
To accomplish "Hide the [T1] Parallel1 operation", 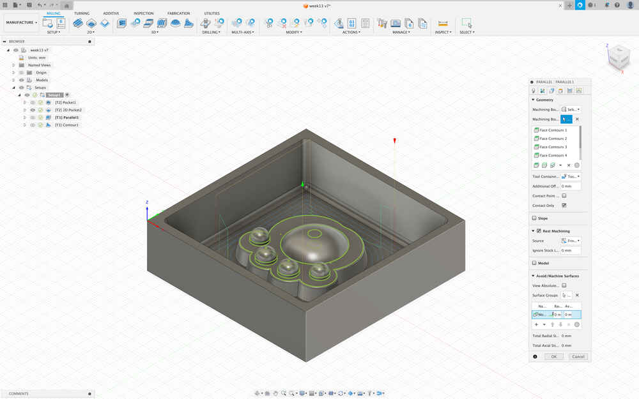I will 33,117.
